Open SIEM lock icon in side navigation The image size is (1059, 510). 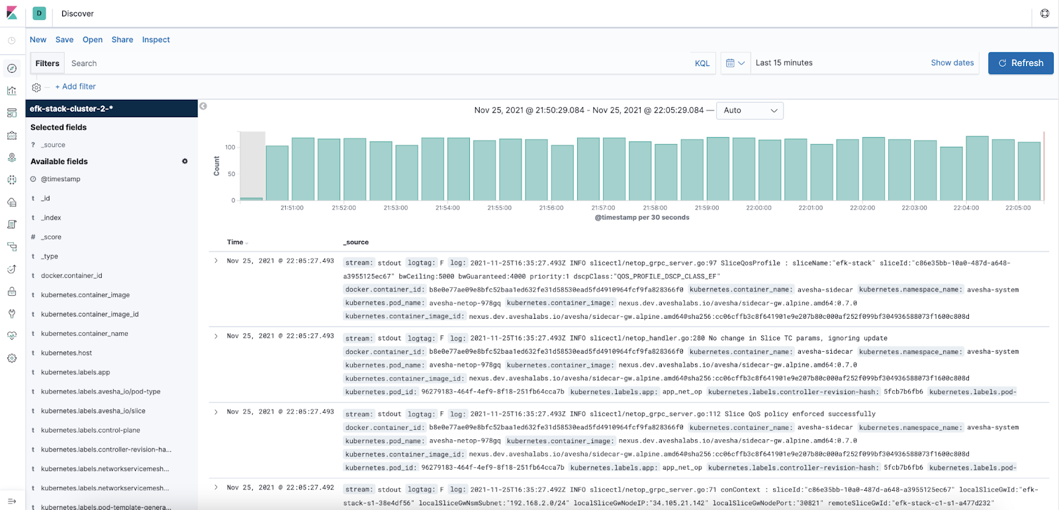(12, 291)
